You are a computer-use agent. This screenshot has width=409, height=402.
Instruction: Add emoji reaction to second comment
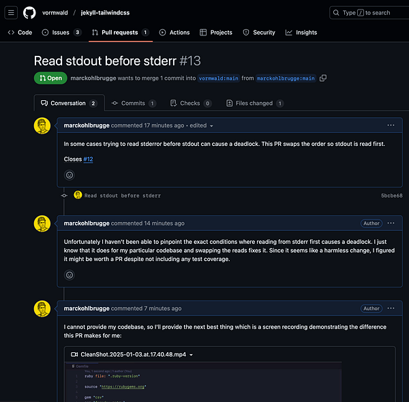click(x=69, y=275)
